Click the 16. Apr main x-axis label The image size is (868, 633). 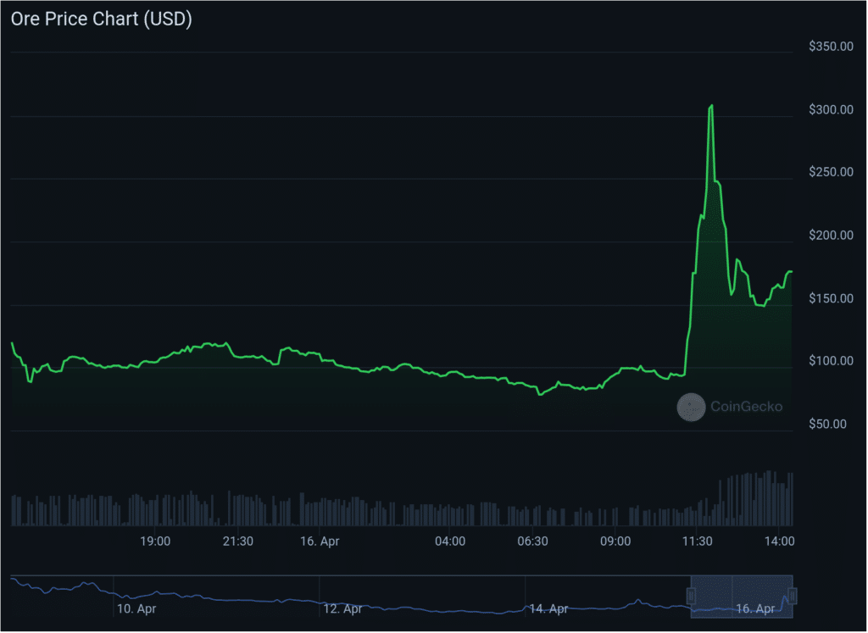(320, 541)
